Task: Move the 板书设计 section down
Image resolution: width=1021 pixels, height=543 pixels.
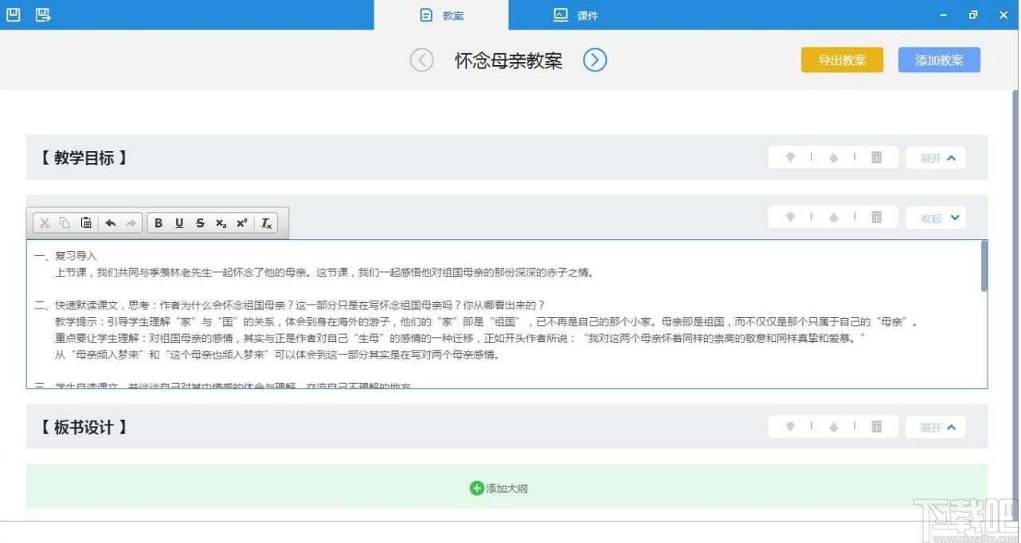Action: pyautogui.click(x=790, y=427)
